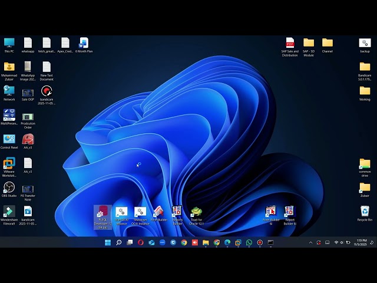Select the fetch_gmail file on the desktop
Viewport: 377px width, 283px height.
(47, 45)
